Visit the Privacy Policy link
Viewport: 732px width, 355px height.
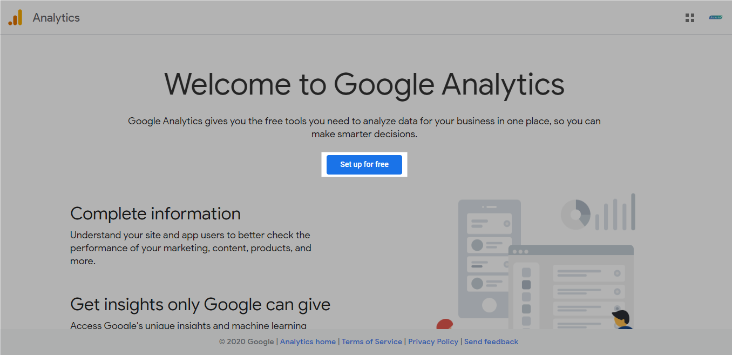[433, 341]
